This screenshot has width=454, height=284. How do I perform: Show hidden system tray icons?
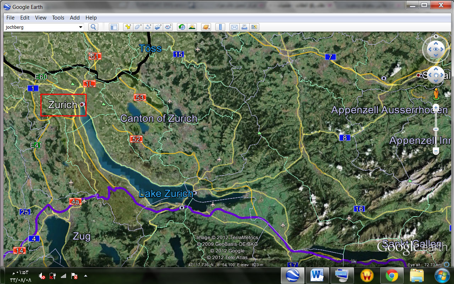coord(85,275)
